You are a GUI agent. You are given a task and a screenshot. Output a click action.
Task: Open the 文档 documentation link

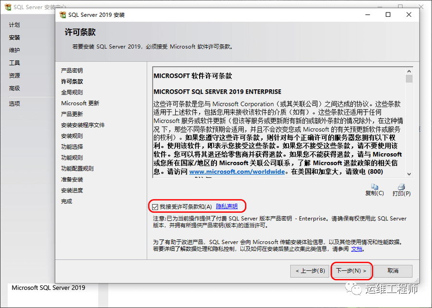pyautogui.click(x=357, y=249)
